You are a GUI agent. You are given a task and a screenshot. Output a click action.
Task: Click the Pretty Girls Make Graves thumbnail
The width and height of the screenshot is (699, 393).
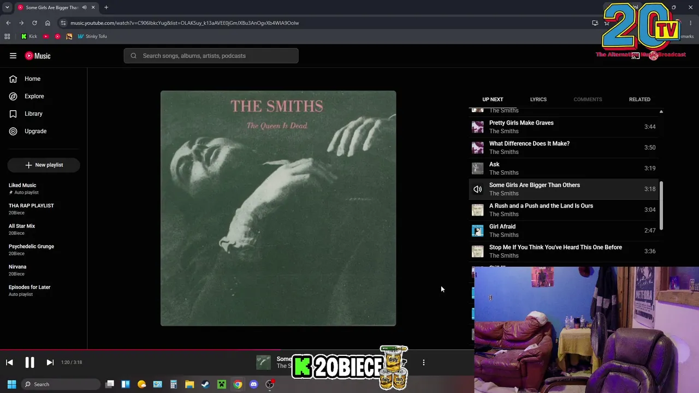(x=477, y=127)
